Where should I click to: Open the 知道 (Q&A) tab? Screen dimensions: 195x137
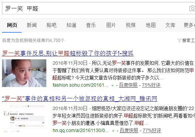(71, 25)
